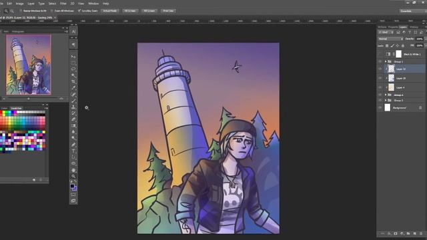Click Lock image pixels brush icon
The width and height of the screenshot is (427, 240).
(x=392, y=46)
